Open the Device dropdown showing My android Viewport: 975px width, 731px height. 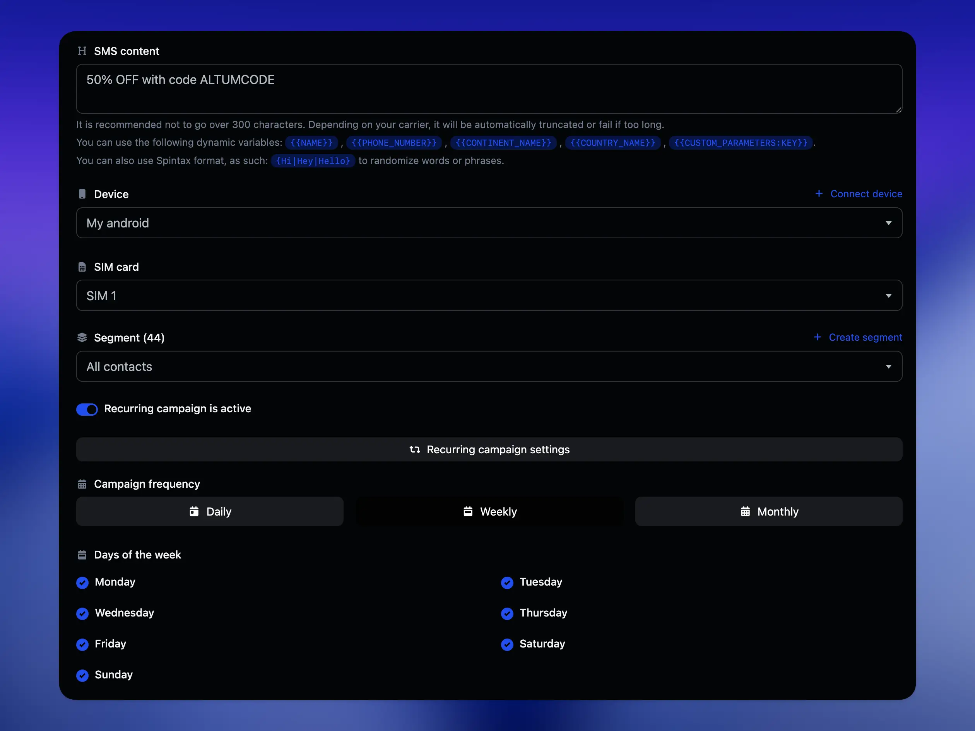pyautogui.click(x=489, y=223)
